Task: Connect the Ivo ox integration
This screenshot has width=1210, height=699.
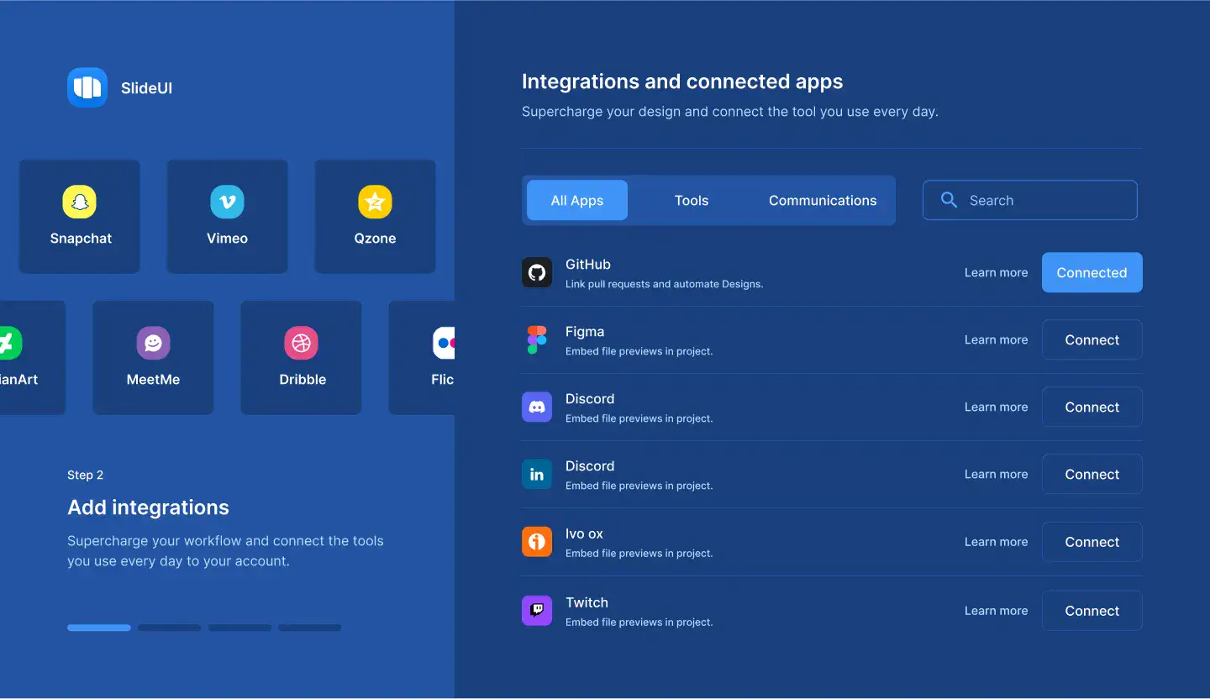Action: (1092, 542)
